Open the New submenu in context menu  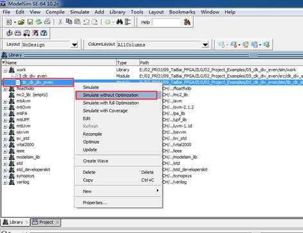118,191
